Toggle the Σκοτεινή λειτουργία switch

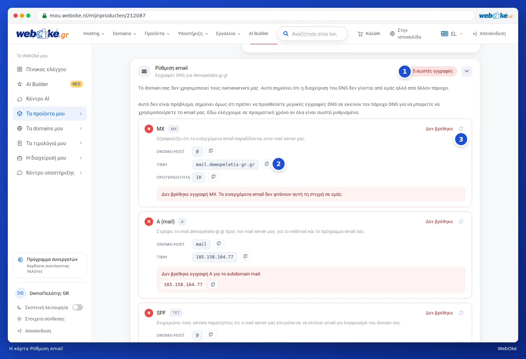click(x=78, y=308)
